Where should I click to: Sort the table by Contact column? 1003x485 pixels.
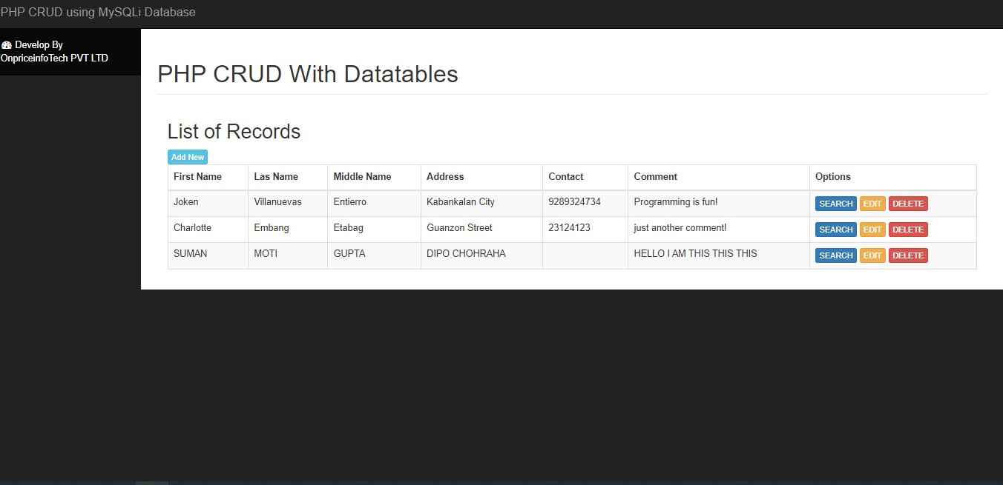(x=566, y=176)
